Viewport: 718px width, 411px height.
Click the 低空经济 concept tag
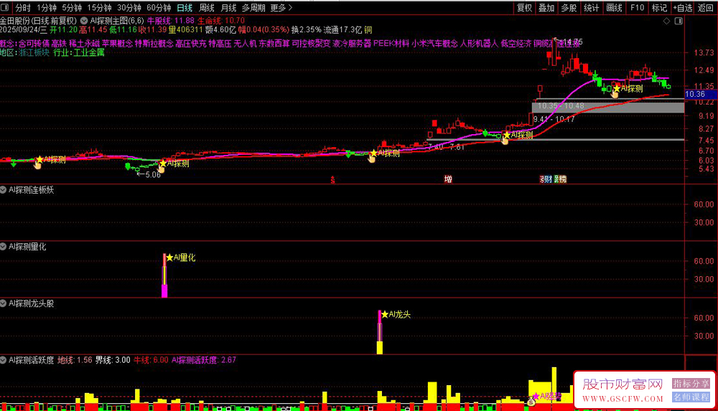pyautogui.click(x=516, y=44)
